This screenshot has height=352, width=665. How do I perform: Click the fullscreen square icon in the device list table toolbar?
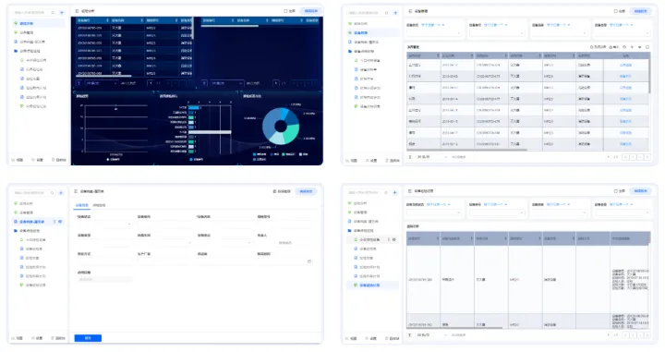click(647, 47)
